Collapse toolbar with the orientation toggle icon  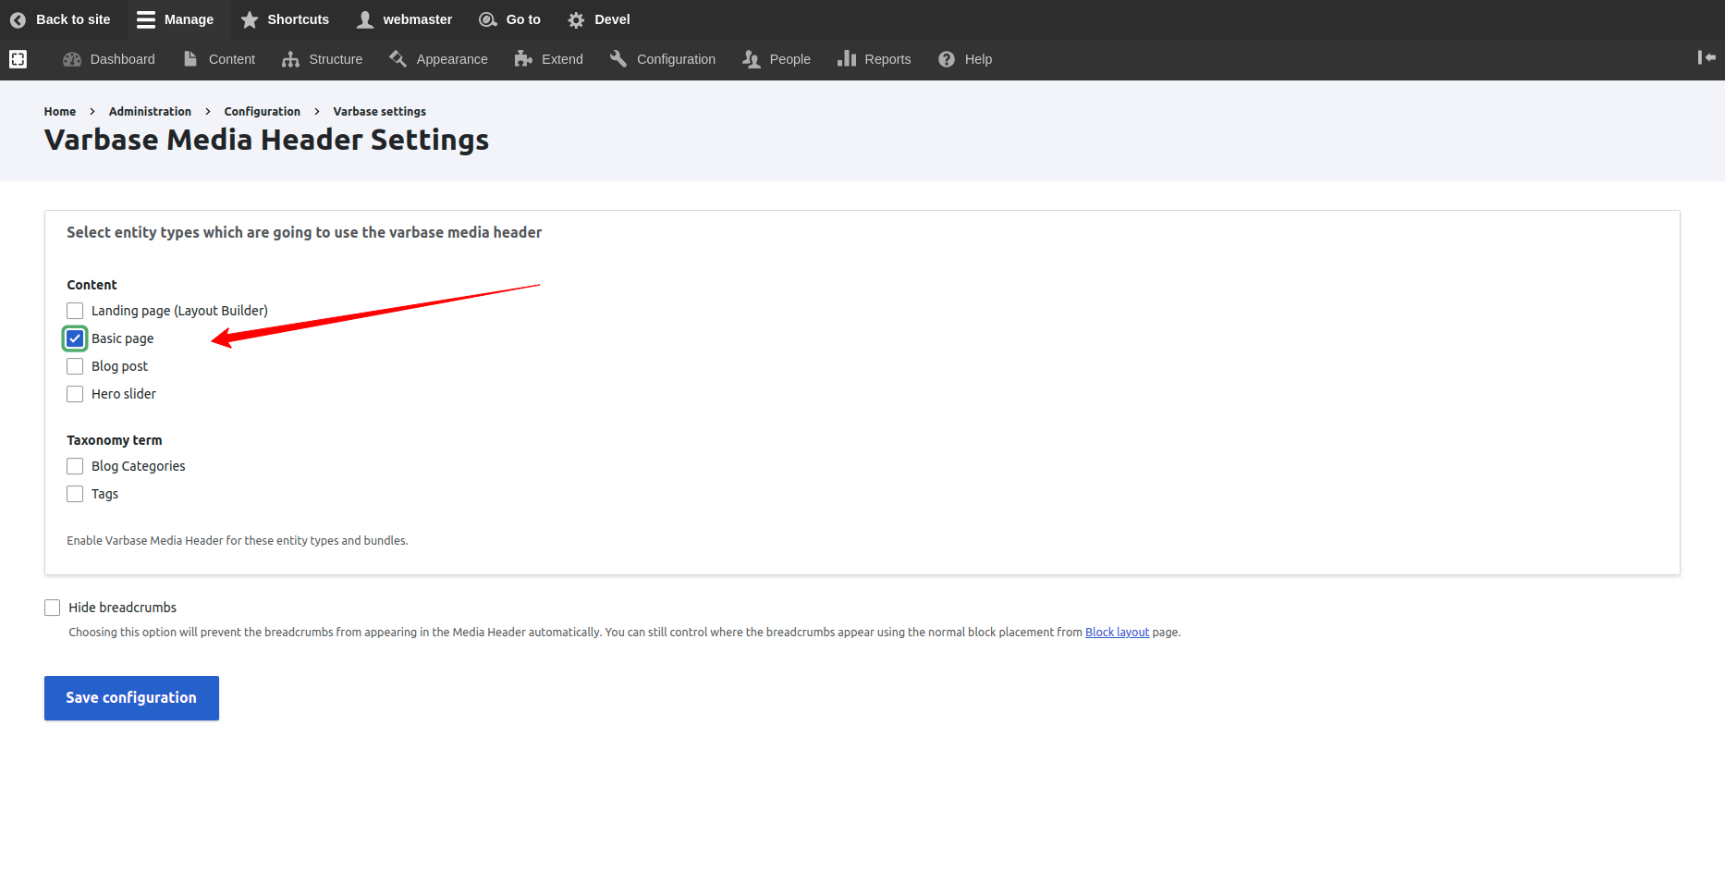1706,57
